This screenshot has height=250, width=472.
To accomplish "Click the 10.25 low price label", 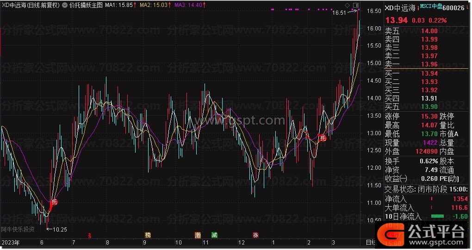I will click(60, 230).
